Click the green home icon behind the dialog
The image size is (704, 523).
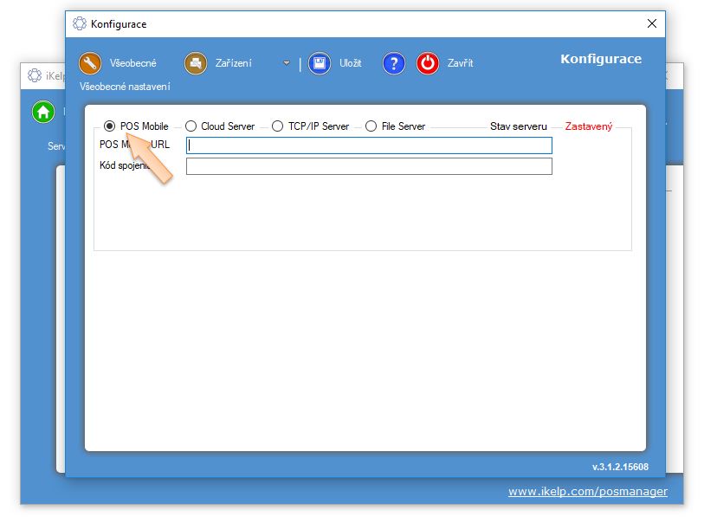coord(42,112)
